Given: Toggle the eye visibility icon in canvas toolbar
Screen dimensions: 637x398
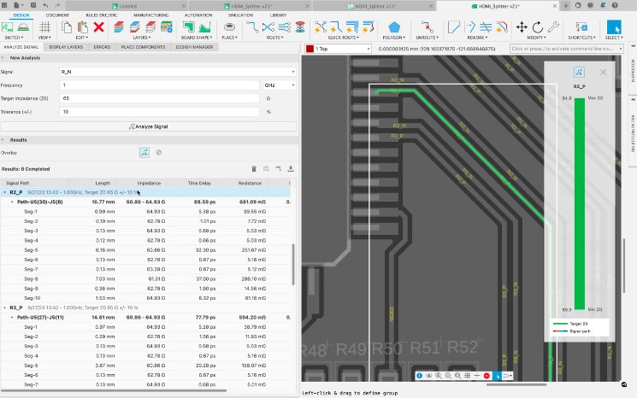Looking at the screenshot, I should click(431, 376).
